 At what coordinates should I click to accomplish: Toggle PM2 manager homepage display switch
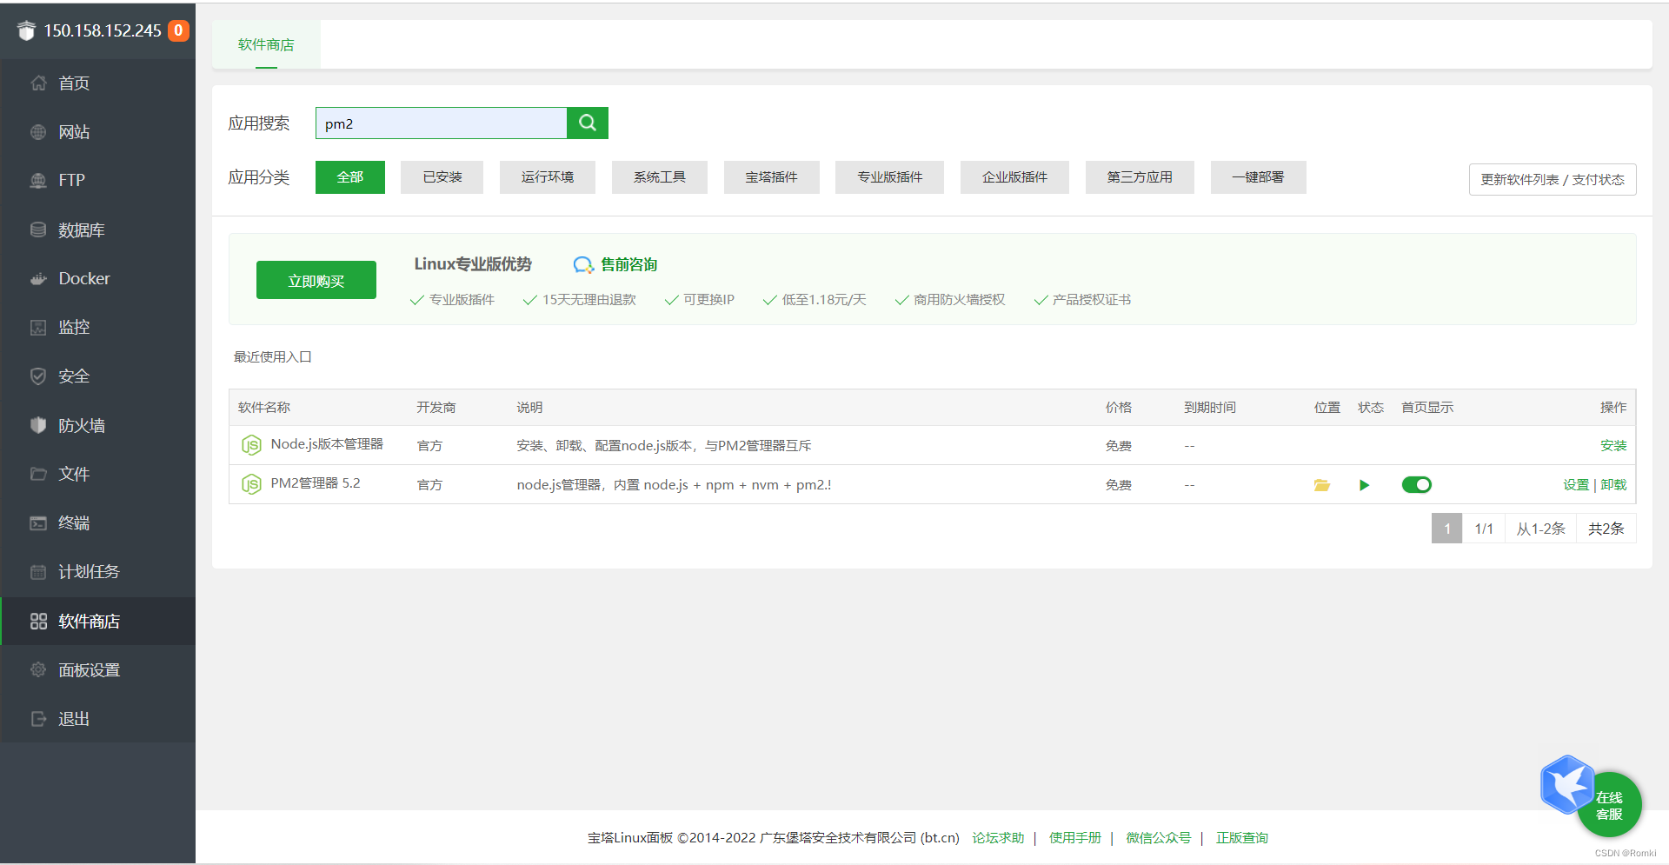click(1416, 485)
